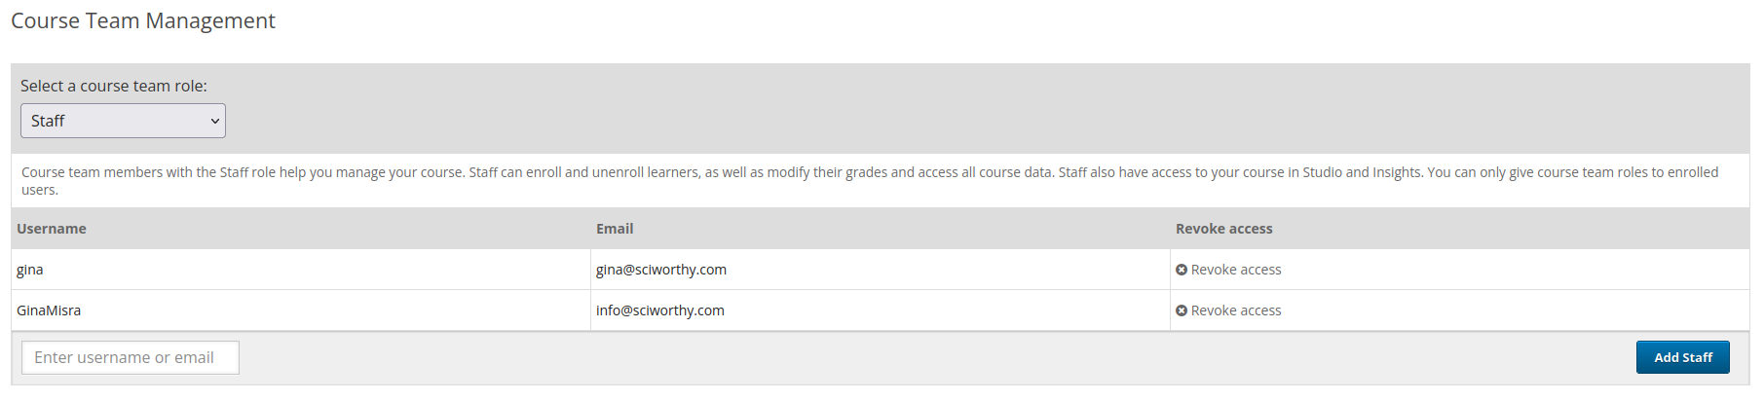Click the Revoke access link text for gina
The height and width of the screenshot is (401, 1764).
(x=1236, y=270)
